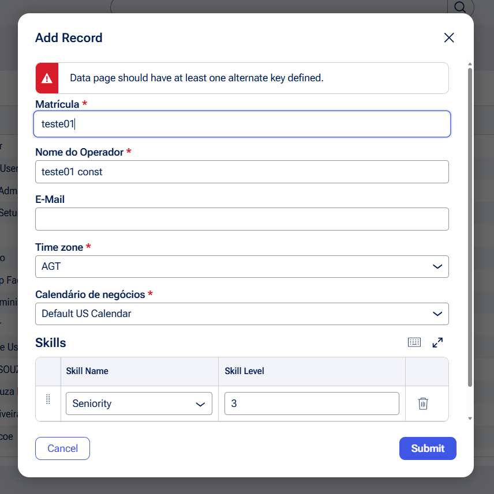Image resolution: width=494 pixels, height=494 pixels.
Task: Click the dialog scrollbar up arrow
Action: (x=470, y=64)
